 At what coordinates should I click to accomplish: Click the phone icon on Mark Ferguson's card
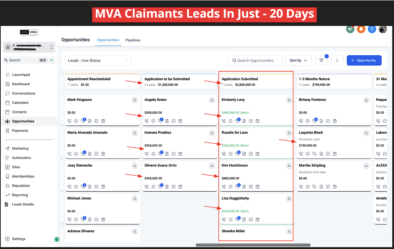(x=69, y=121)
